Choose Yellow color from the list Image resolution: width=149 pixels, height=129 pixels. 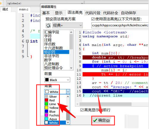[x=55, y=108]
